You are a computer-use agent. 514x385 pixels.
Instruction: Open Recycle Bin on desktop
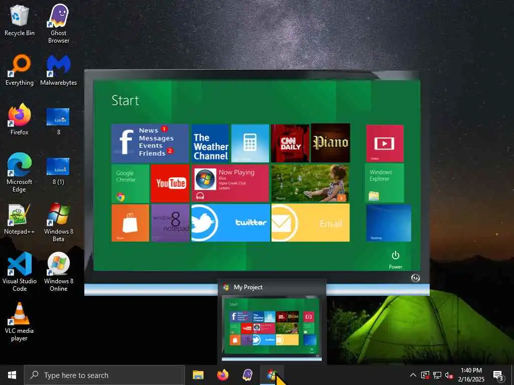click(x=20, y=21)
